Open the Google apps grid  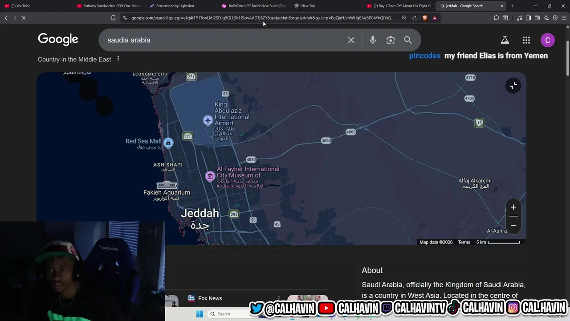[x=526, y=40]
